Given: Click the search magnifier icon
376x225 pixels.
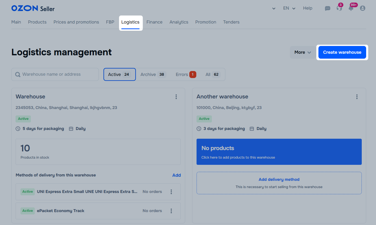Looking at the screenshot, I should (x=18, y=74).
